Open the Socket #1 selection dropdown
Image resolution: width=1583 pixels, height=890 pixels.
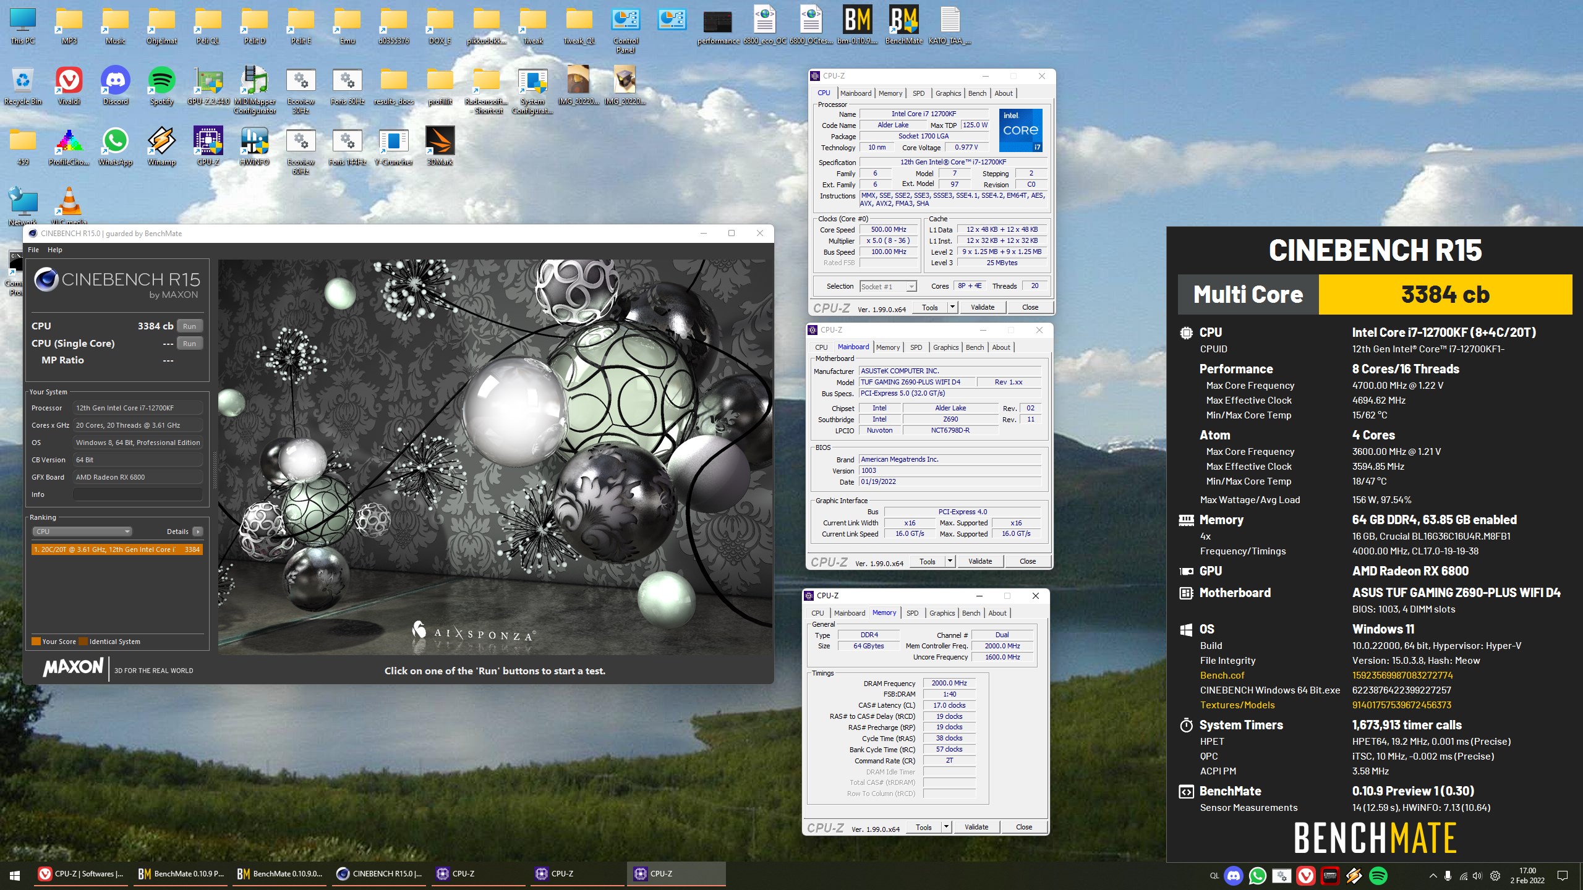click(x=888, y=286)
